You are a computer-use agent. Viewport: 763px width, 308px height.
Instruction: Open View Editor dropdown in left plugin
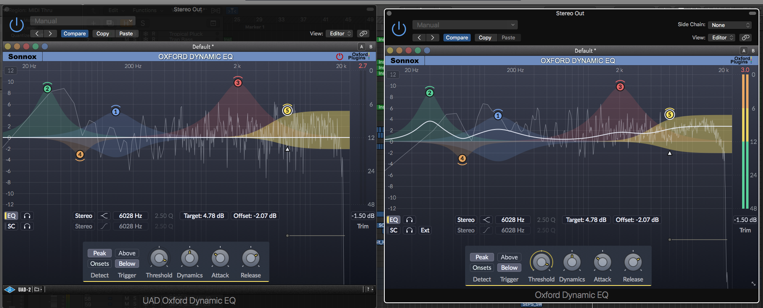tap(340, 33)
